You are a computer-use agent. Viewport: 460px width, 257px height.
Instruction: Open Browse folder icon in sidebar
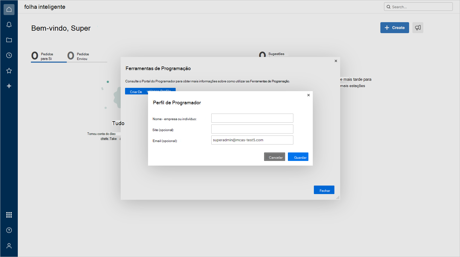[x=9, y=40]
